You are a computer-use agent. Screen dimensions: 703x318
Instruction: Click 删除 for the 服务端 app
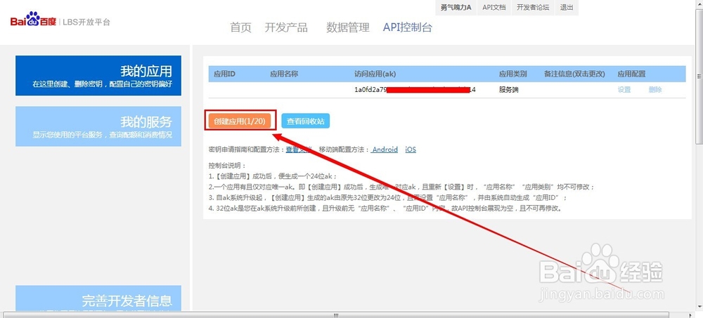pos(655,90)
